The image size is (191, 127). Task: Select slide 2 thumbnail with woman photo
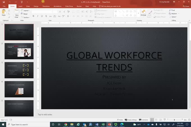[19, 51]
